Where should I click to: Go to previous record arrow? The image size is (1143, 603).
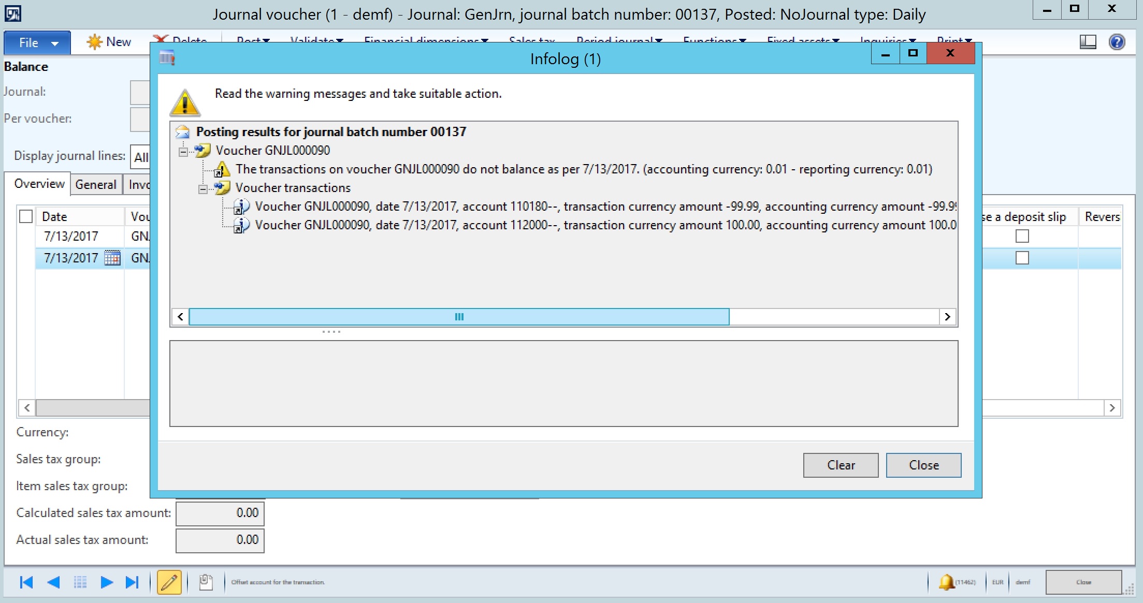point(53,582)
